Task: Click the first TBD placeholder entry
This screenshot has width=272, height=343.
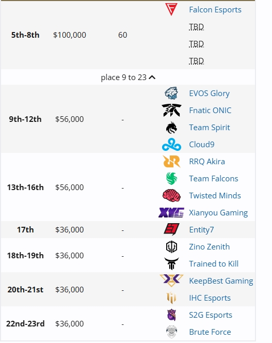Action: tap(196, 27)
